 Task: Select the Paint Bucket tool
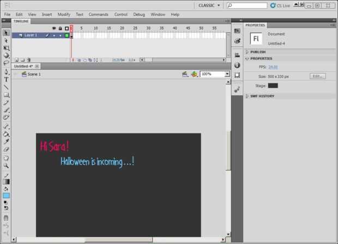click(6, 134)
